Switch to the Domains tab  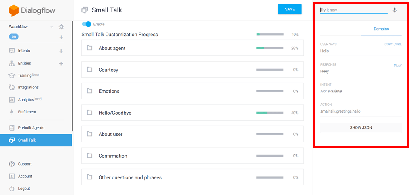[381, 29]
